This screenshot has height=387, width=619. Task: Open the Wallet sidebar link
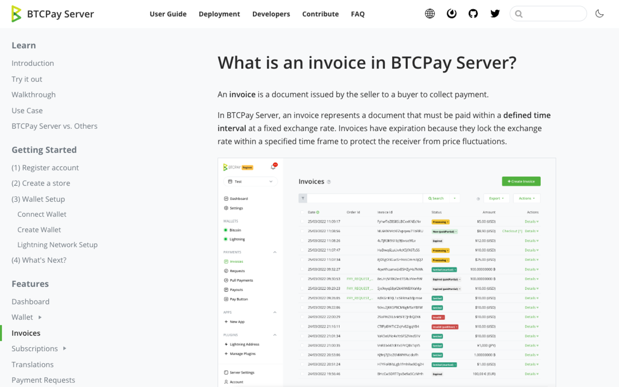(22, 317)
